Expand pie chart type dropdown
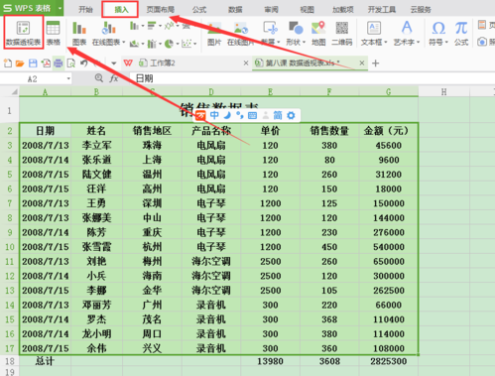Viewport: 495px width, 376px height. pyautogui.click(x=178, y=44)
